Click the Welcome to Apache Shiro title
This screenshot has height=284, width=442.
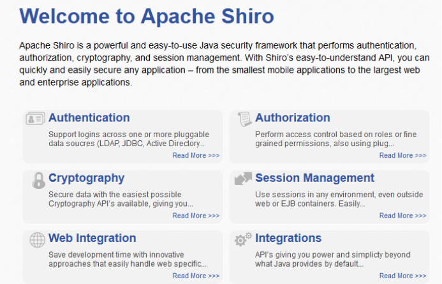(147, 17)
